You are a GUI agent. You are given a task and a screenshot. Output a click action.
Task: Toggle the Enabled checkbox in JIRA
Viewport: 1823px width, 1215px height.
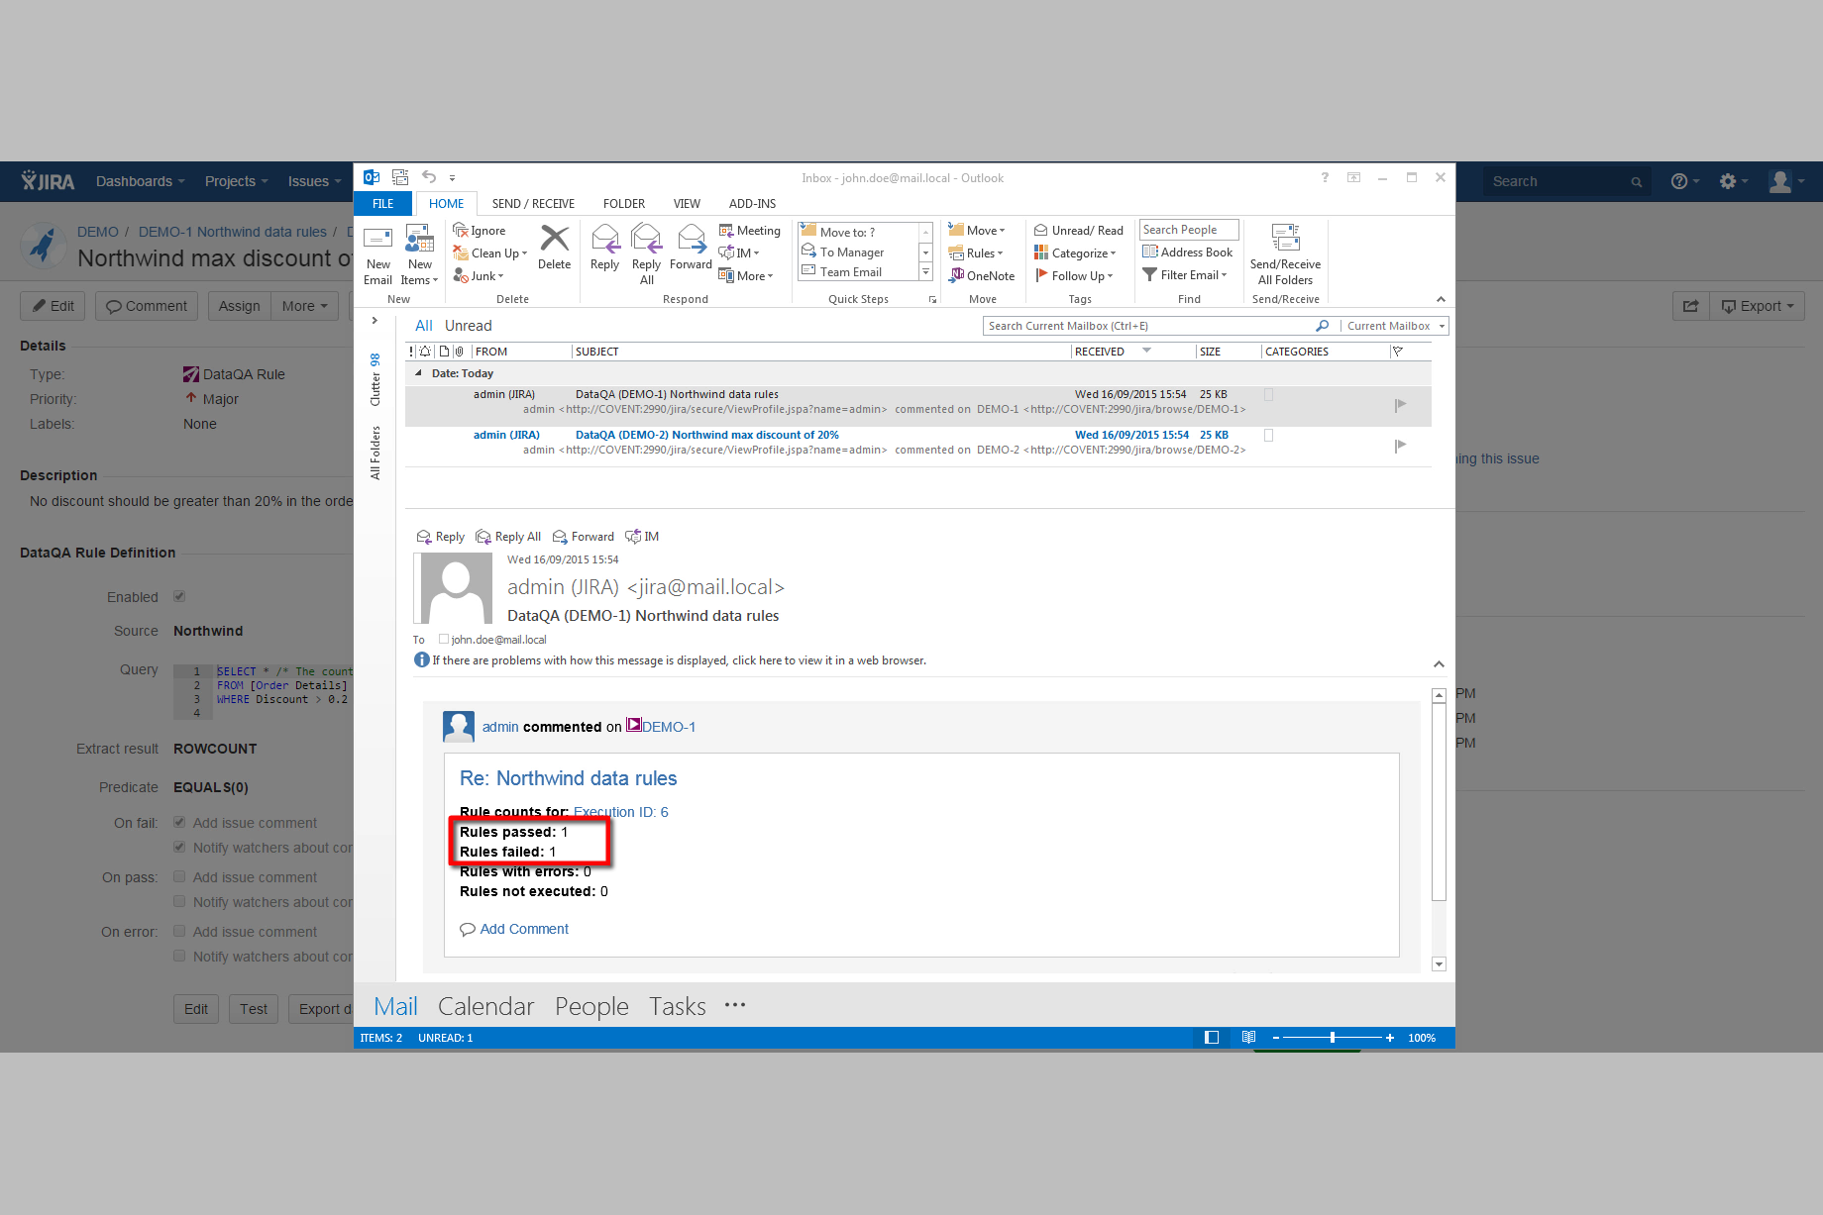pyautogui.click(x=179, y=596)
